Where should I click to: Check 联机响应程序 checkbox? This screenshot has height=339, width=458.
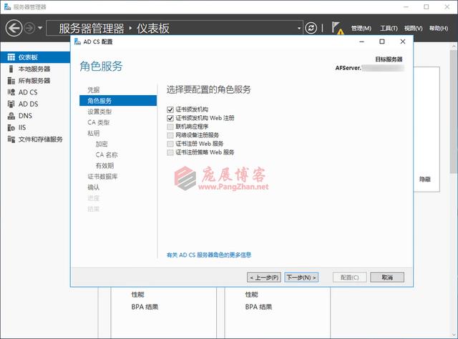coord(170,127)
